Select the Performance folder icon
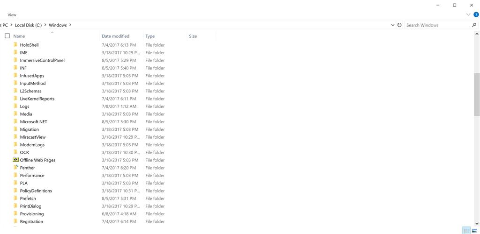480x234 pixels. [x=15, y=175]
